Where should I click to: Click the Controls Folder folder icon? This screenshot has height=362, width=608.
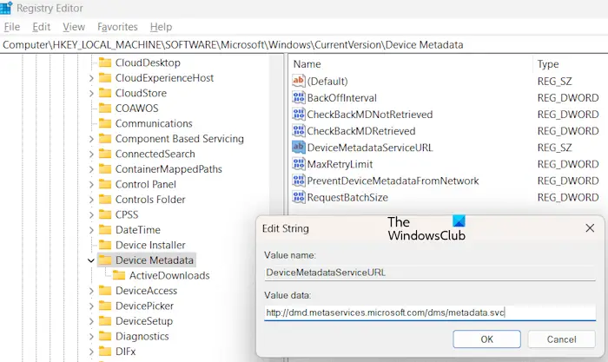coord(105,199)
